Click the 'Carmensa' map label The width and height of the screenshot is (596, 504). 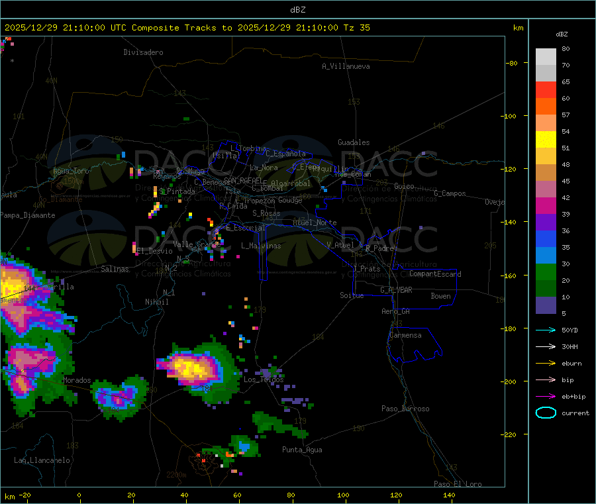[x=405, y=335]
